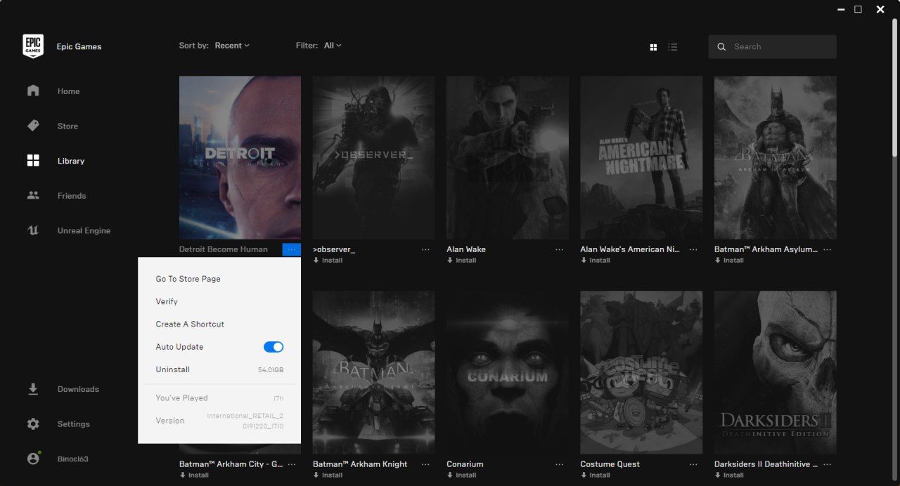The width and height of the screenshot is (900, 486).
Task: Open Alan Wake's American Nightmare three-dot options
Action: [x=693, y=249]
